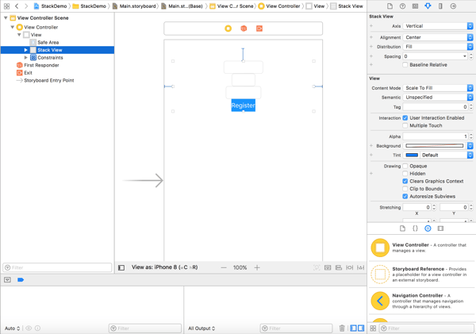
Task: Open the Alignment dropdown
Action: point(438,37)
